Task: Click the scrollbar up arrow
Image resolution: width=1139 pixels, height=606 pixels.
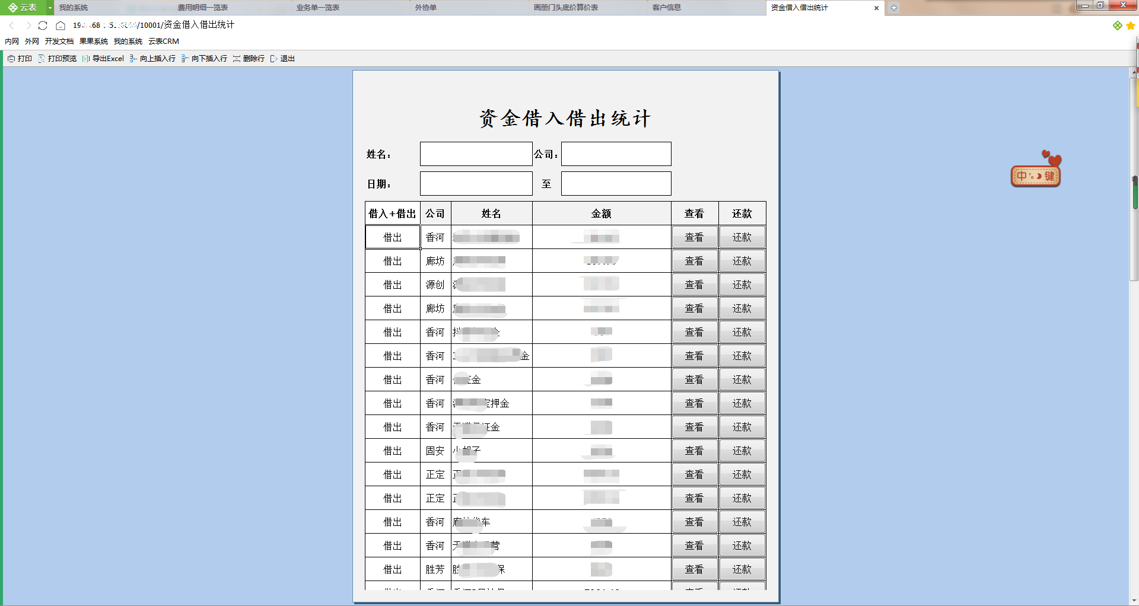Action: coord(1134,71)
